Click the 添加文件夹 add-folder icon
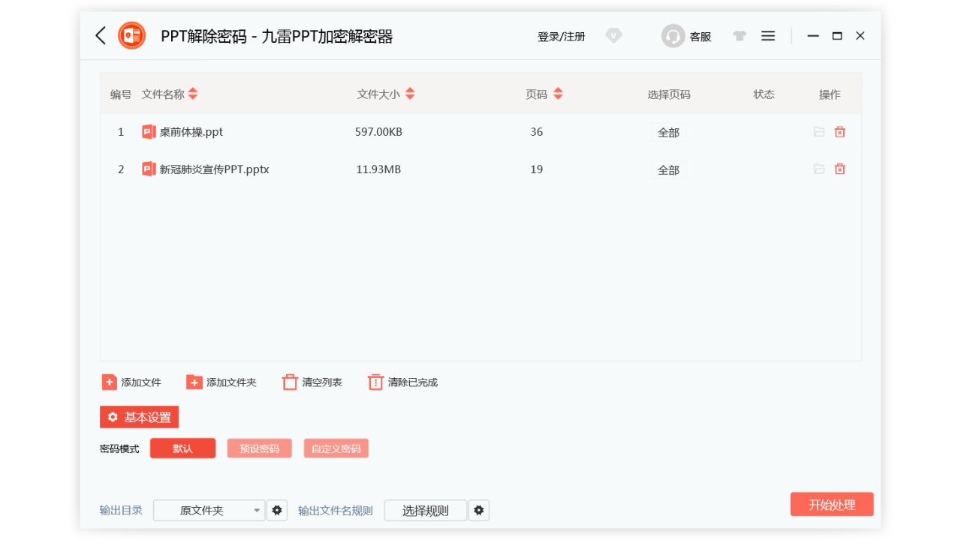 click(194, 382)
